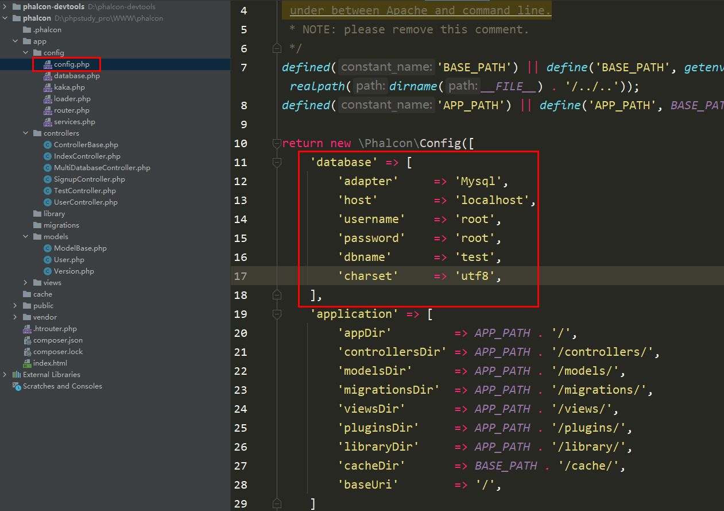Viewport: 724px width, 511px height.
Task: Click the .phalcon folder icon
Action: coord(27,30)
